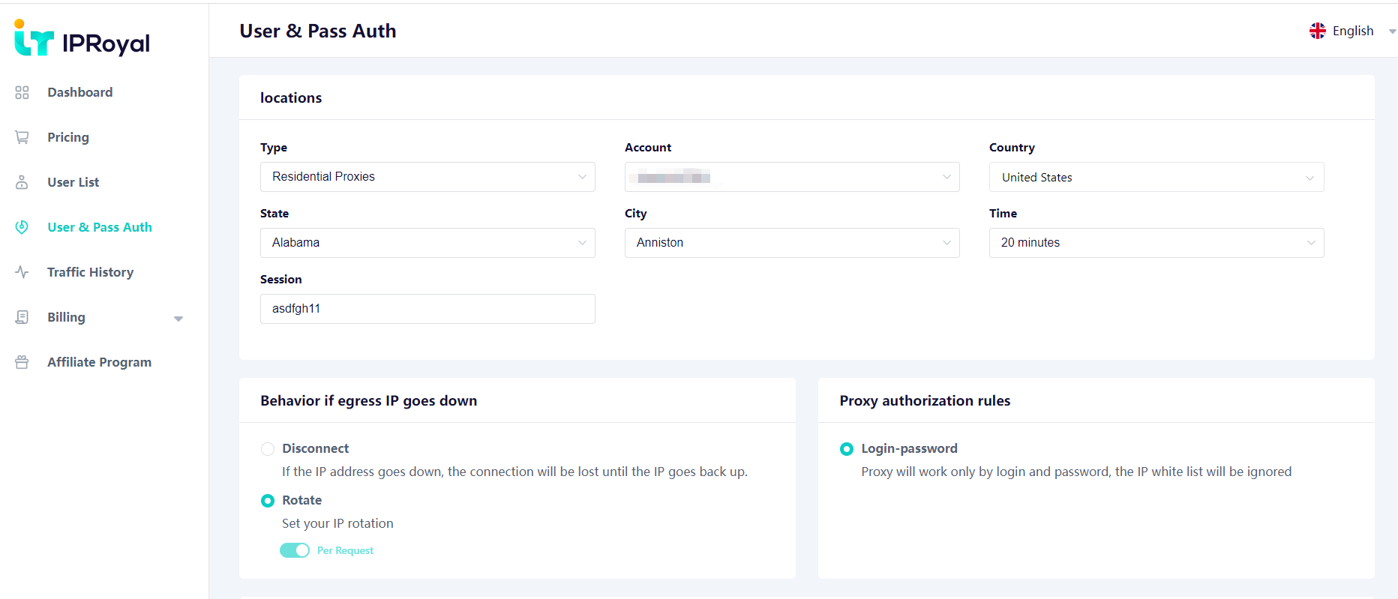
Task: Toggle the Per Request switch
Action: [295, 550]
